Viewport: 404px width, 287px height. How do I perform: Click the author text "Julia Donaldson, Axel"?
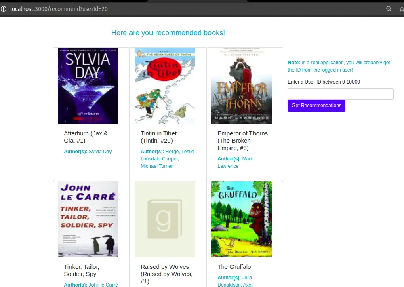pyautogui.click(x=235, y=281)
